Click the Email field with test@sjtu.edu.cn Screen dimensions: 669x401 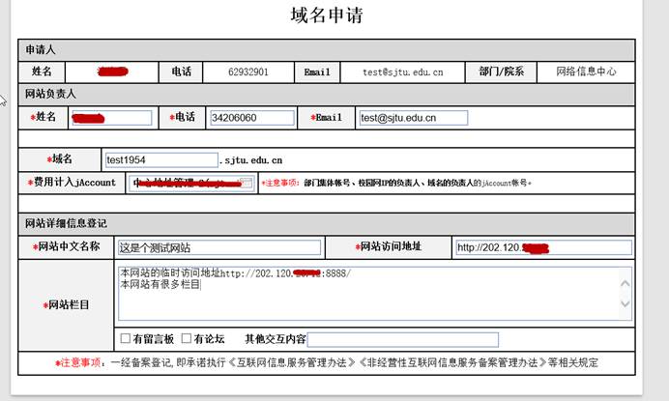click(413, 118)
